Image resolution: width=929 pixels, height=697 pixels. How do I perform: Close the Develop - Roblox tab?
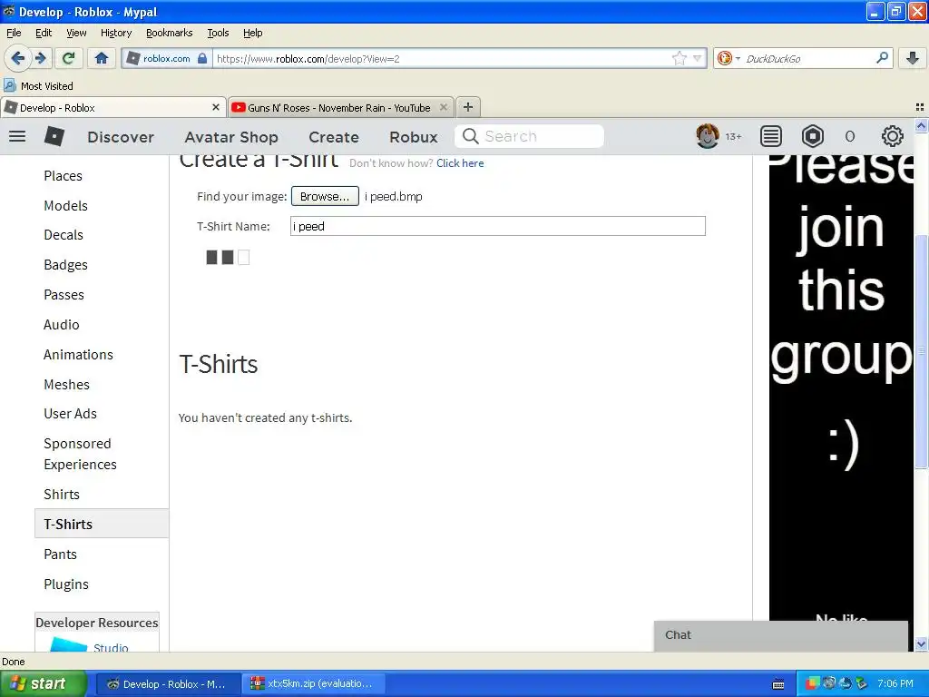point(216,107)
